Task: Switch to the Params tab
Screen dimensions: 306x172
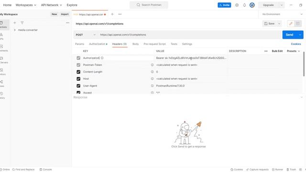Action: [x=80, y=44]
